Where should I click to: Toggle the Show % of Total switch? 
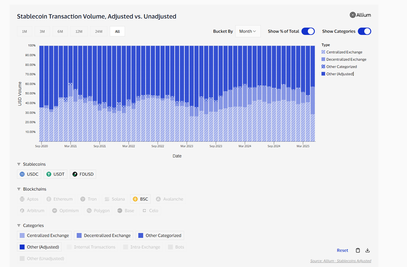coord(308,31)
